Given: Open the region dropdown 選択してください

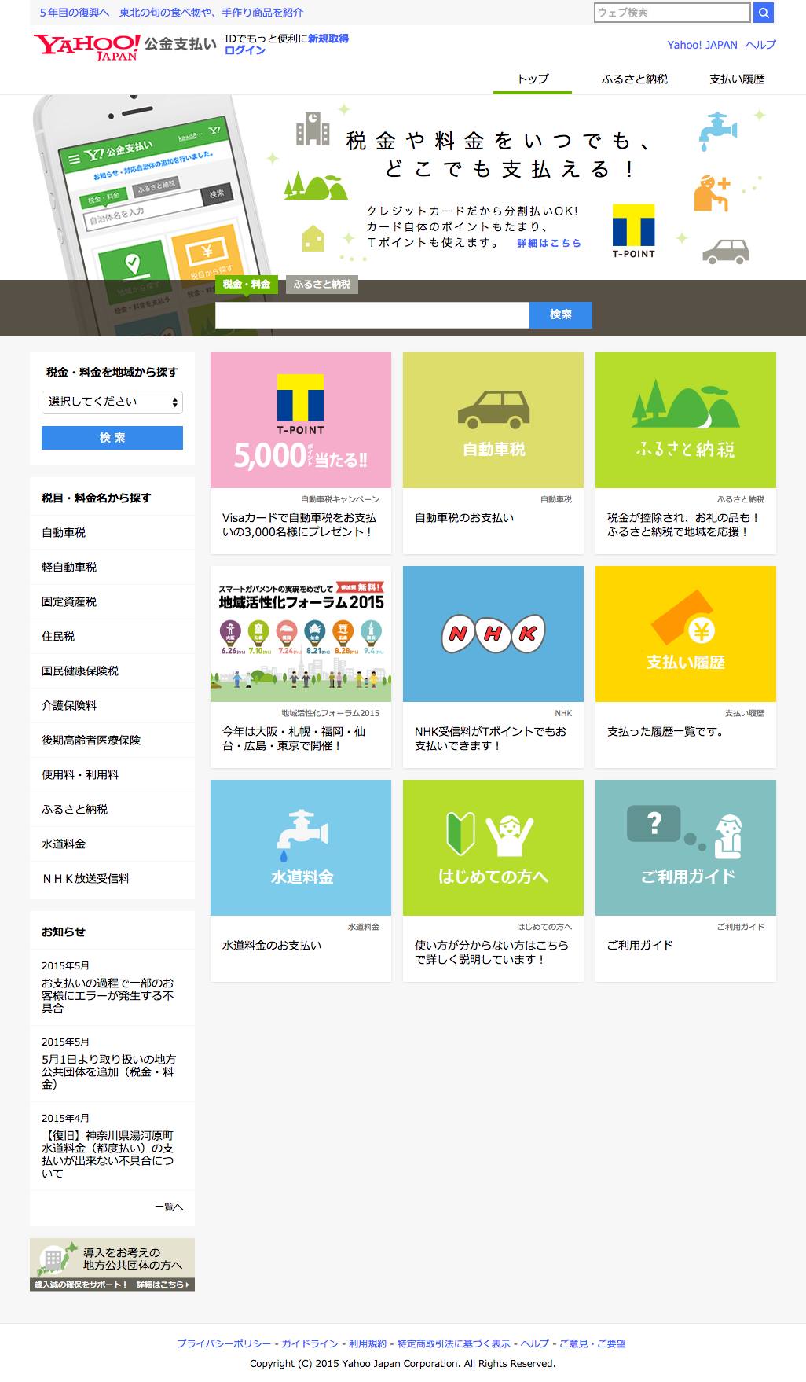Looking at the screenshot, I should (112, 402).
